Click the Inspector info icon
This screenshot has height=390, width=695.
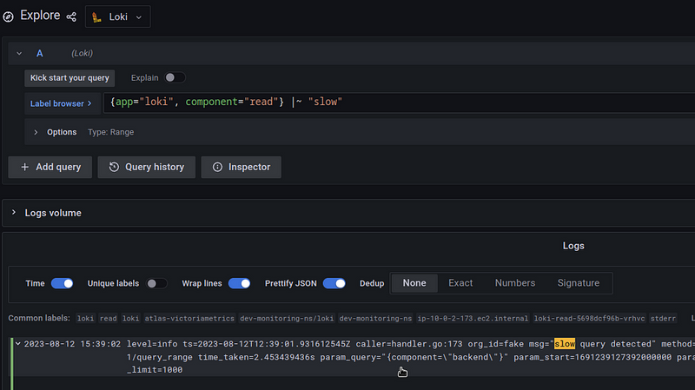[x=216, y=167]
